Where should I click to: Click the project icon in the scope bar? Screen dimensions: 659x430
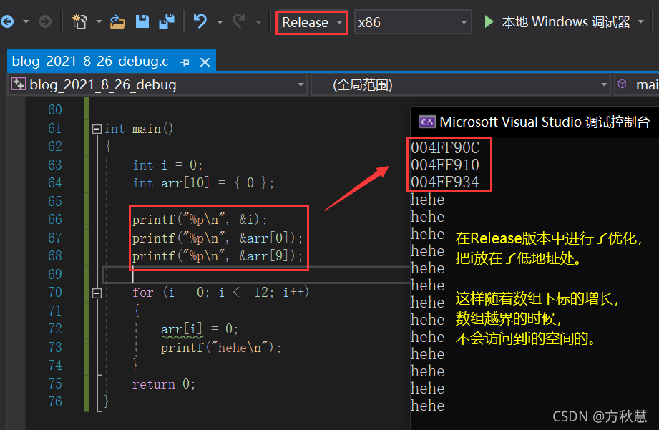coord(18,84)
